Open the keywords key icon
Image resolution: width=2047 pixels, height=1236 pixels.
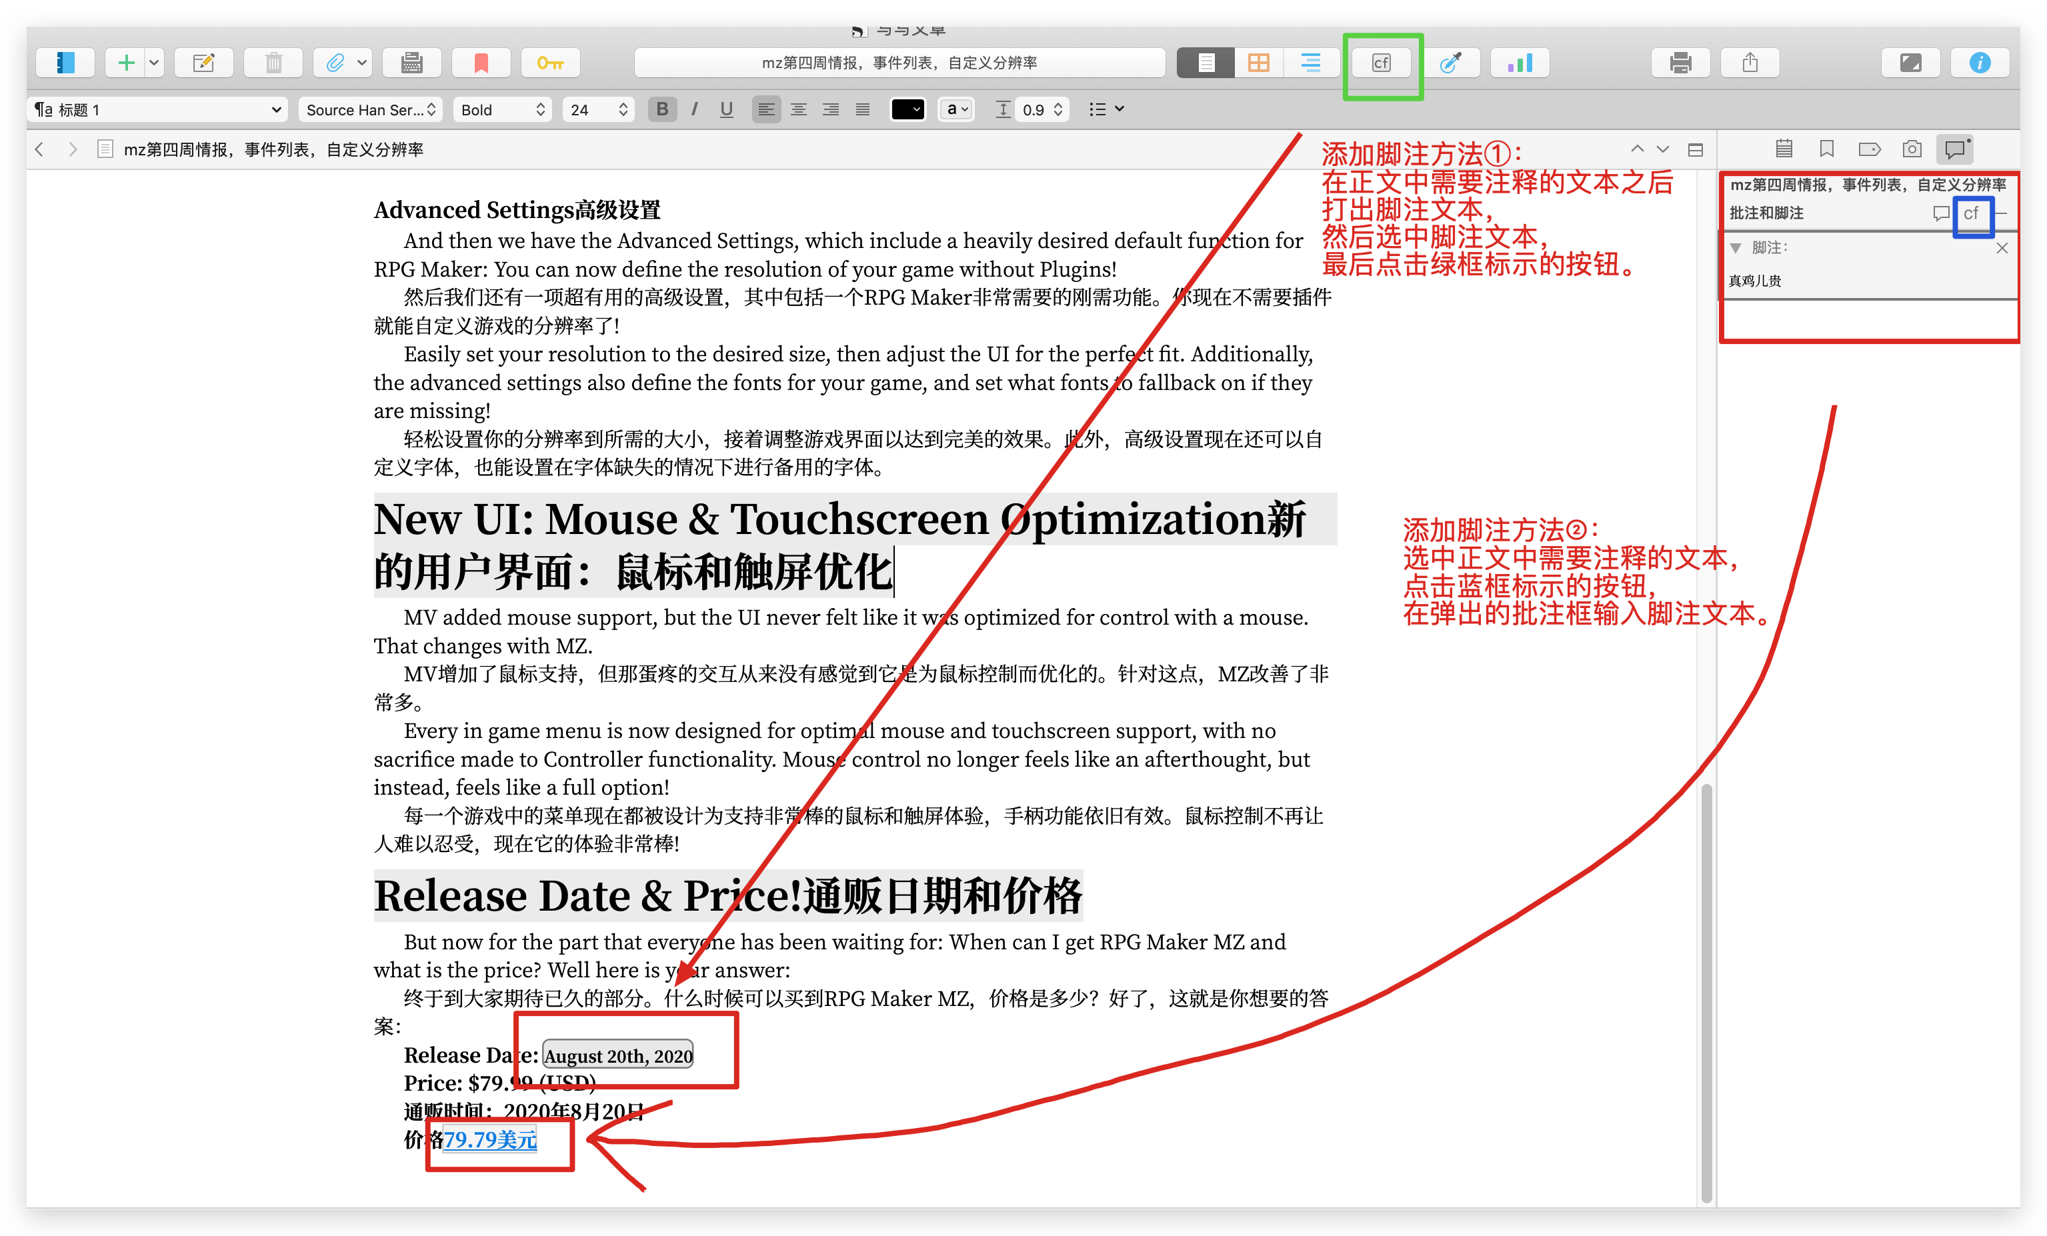(x=550, y=62)
